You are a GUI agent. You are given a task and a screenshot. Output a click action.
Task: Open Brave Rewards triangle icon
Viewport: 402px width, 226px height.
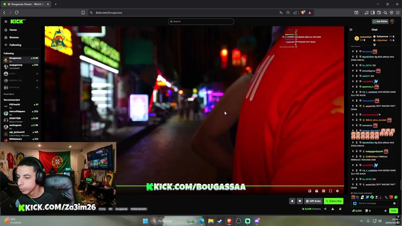310,13
